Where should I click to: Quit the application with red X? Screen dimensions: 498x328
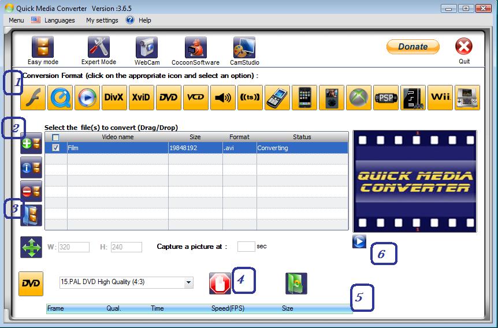pyautogui.click(x=464, y=46)
